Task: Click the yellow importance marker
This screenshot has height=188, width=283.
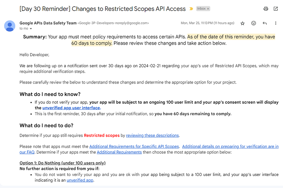Action: tap(191, 9)
